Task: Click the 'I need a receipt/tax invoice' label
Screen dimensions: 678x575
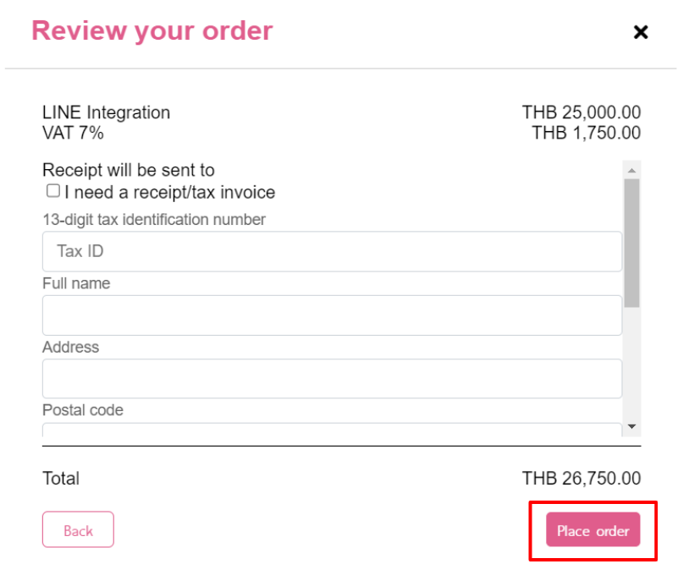Action: click(170, 192)
